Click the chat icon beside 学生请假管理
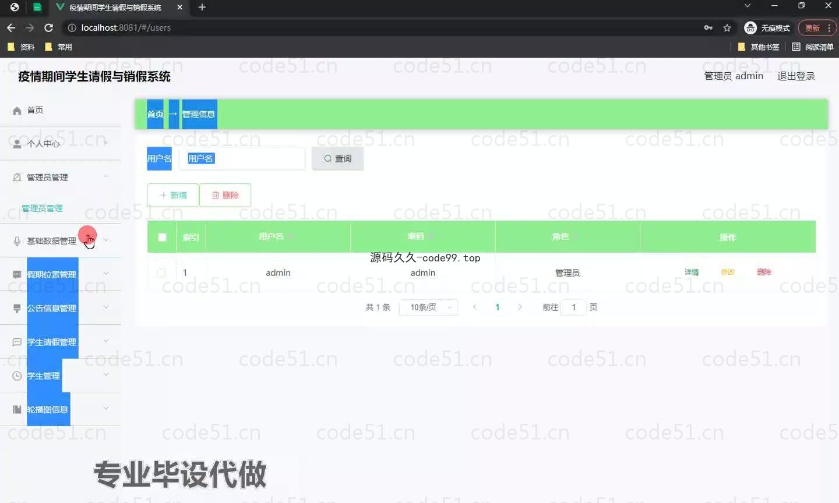 tap(17, 342)
